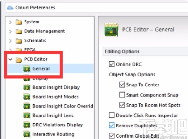This screenshot has width=188, height=139.
Task: Expand the Data Management node arrow
Action: [11, 31]
